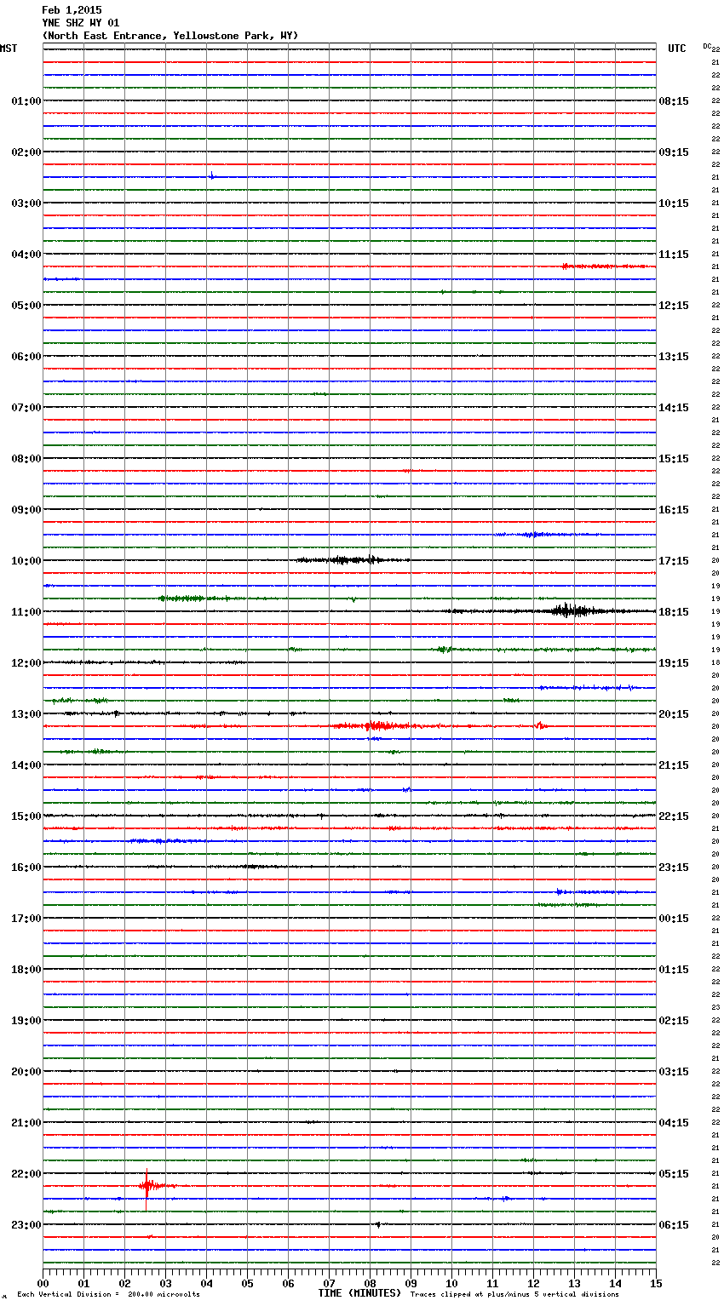Click the 'Traces clipped at plus/minus 5 vertical divisions' note
Viewport: 724px width, 1306px height.
coord(514,1294)
